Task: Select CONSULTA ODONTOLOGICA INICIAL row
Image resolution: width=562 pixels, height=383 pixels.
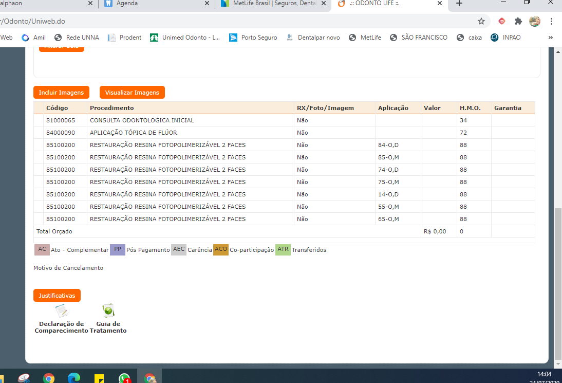Action: pos(284,120)
